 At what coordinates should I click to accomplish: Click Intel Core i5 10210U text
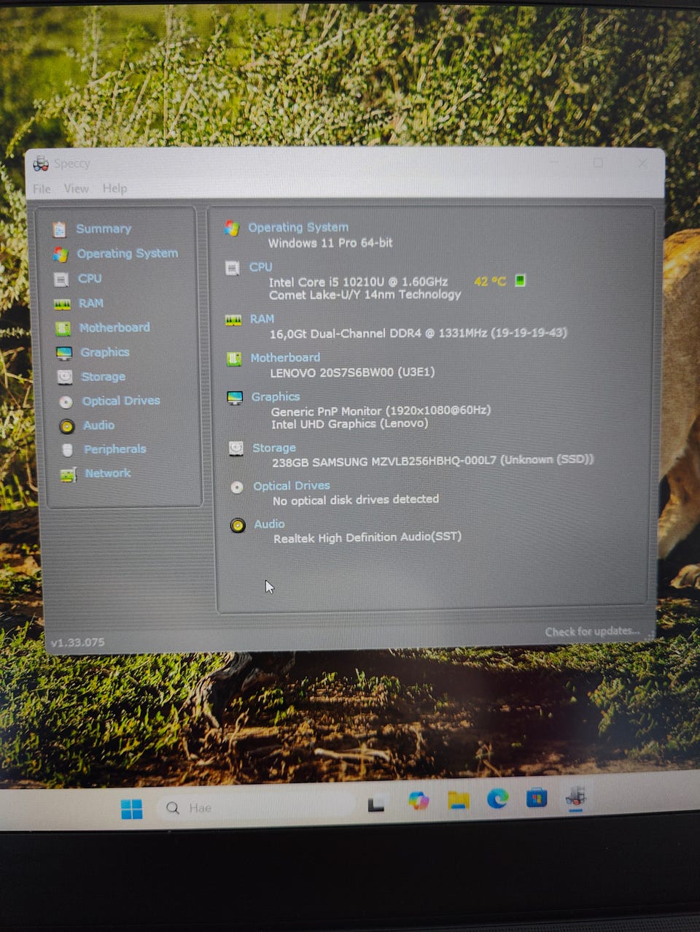(358, 282)
